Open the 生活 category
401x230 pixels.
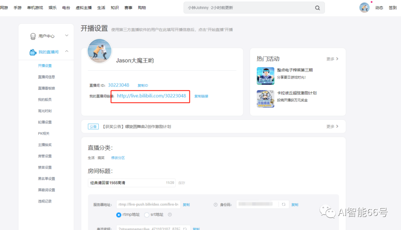[101, 8]
